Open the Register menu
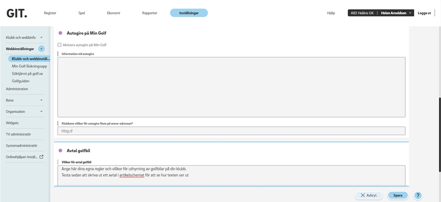 (50, 13)
